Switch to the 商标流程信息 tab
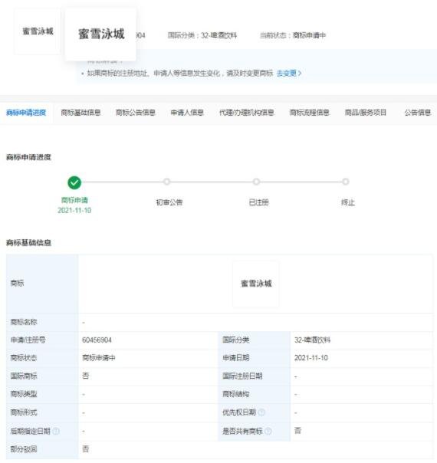437x463 pixels. [309, 113]
